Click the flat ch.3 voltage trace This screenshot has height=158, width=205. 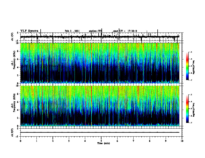click(100, 132)
